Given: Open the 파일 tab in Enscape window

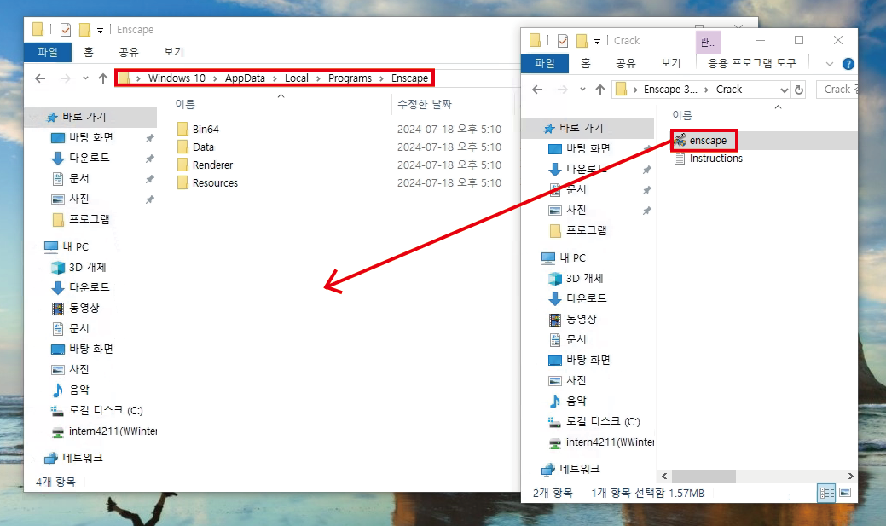Looking at the screenshot, I should tap(48, 52).
